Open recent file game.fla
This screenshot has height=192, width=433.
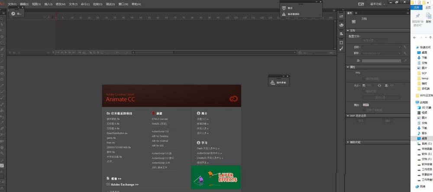(111, 138)
